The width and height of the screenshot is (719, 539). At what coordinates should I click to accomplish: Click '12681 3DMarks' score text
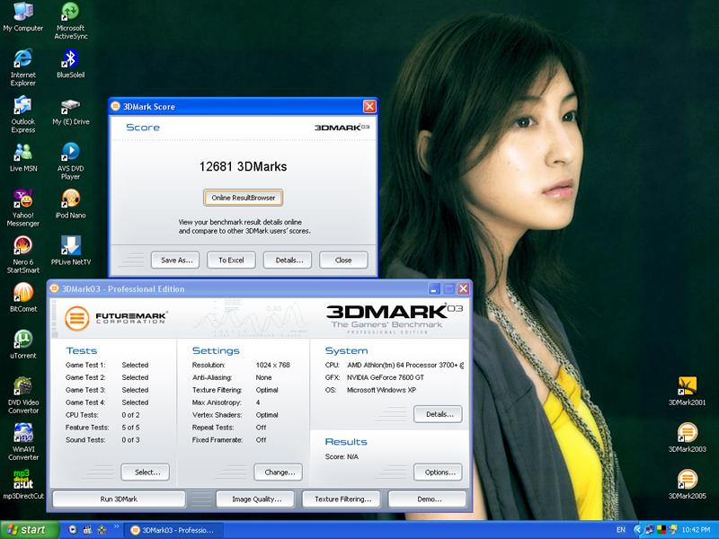pyautogui.click(x=243, y=166)
